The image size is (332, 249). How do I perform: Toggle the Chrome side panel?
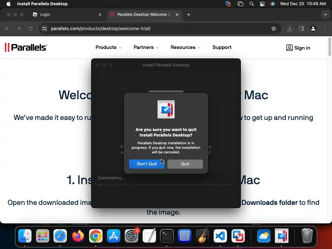302,29
